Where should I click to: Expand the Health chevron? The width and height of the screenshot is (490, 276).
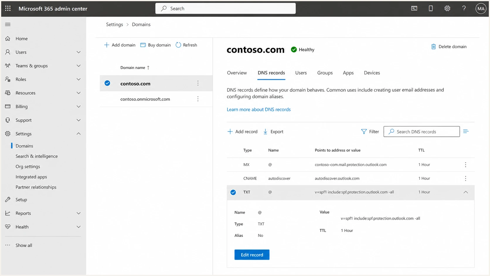[x=79, y=227]
